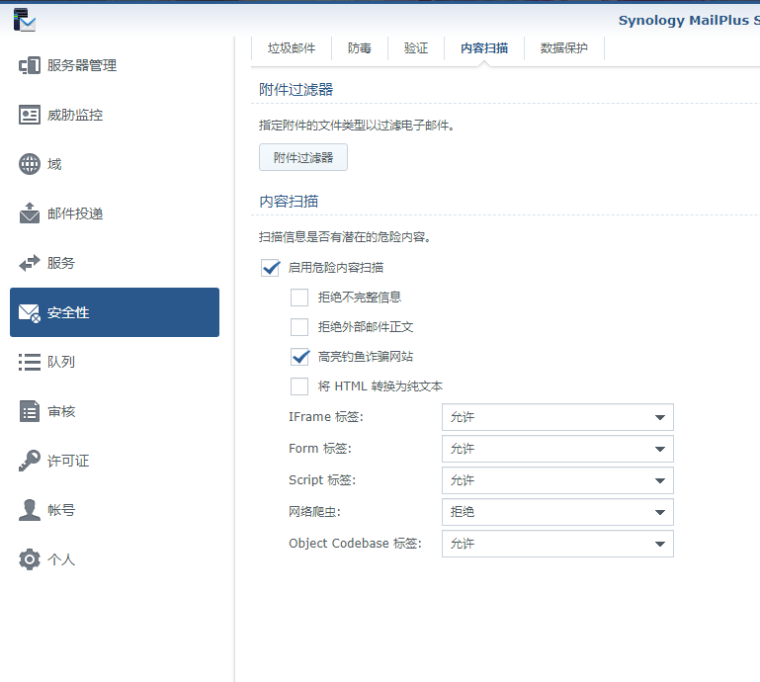Switch to the 数据保护 tab
760x682 pixels.
coord(563,48)
